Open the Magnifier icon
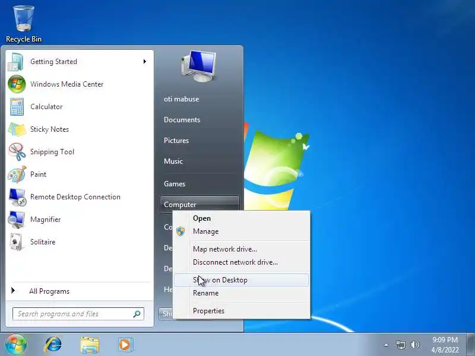Viewport: 475px width, 356px height. pos(17,220)
